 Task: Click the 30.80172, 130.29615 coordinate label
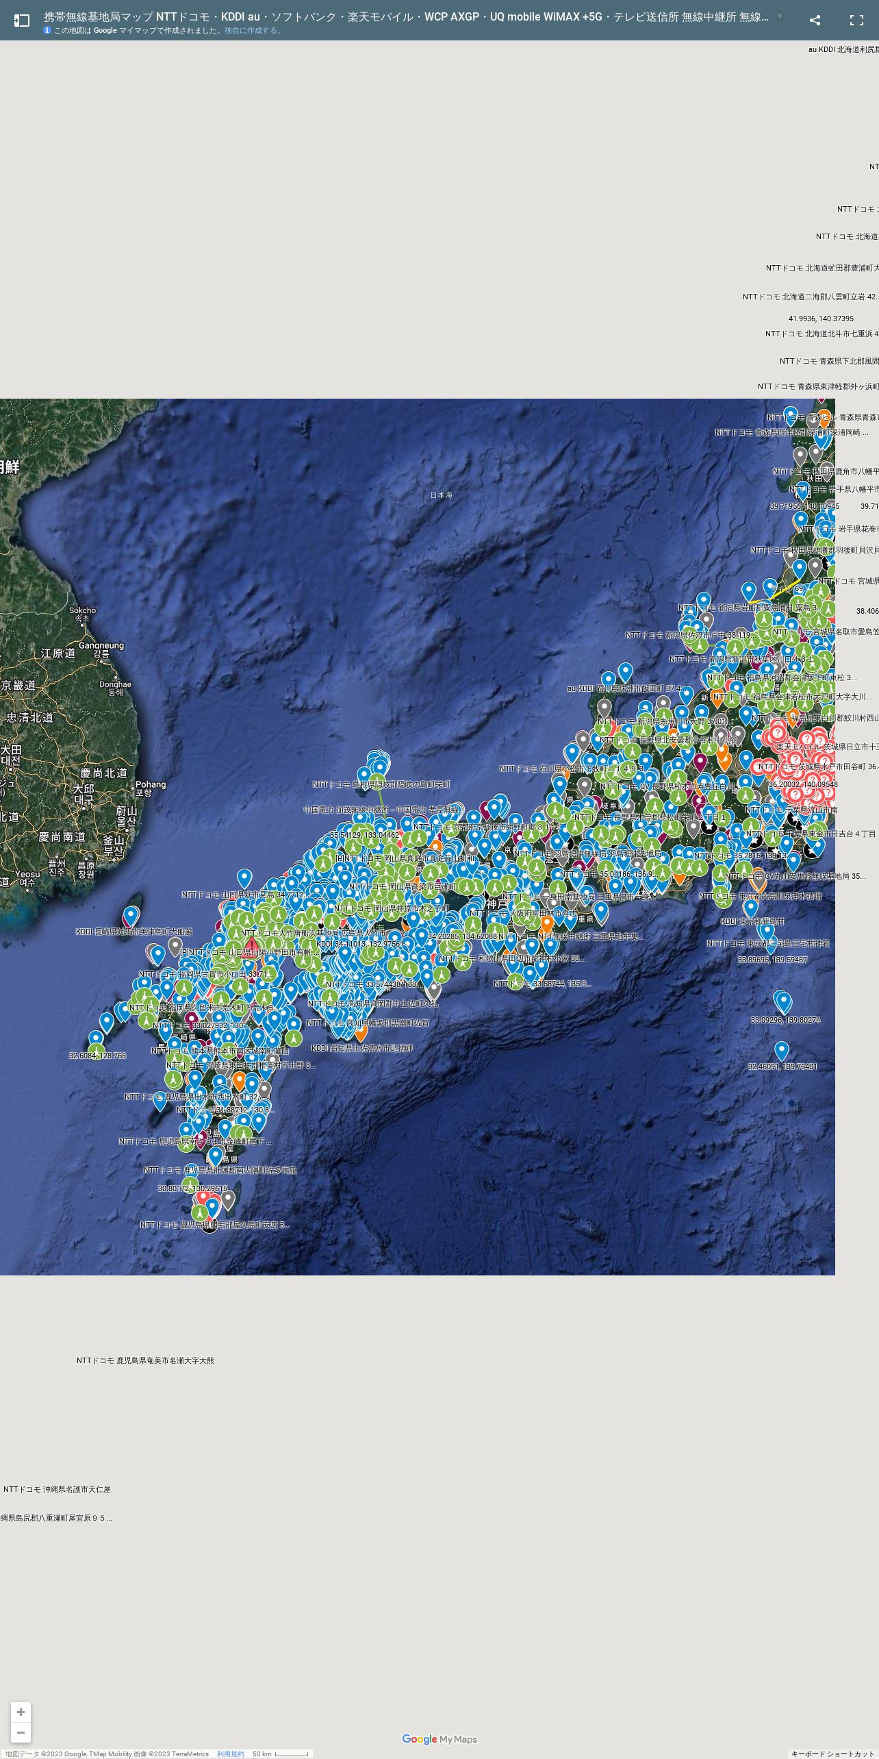point(193,1188)
